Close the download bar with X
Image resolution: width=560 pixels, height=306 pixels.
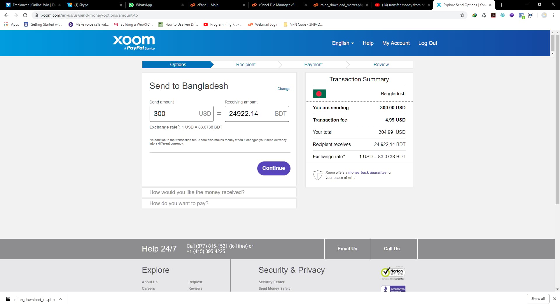(555, 299)
